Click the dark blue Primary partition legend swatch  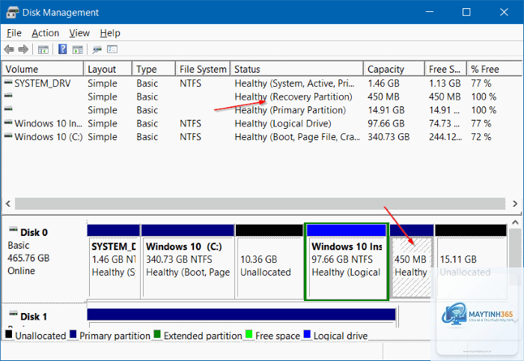click(x=73, y=334)
